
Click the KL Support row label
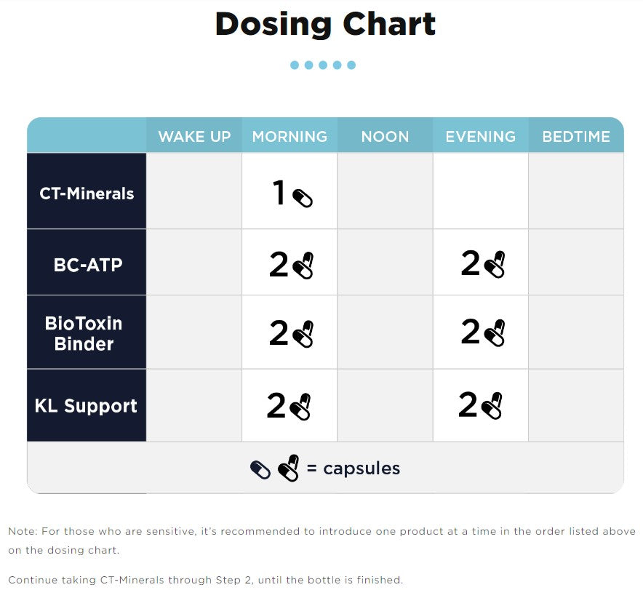click(86, 406)
